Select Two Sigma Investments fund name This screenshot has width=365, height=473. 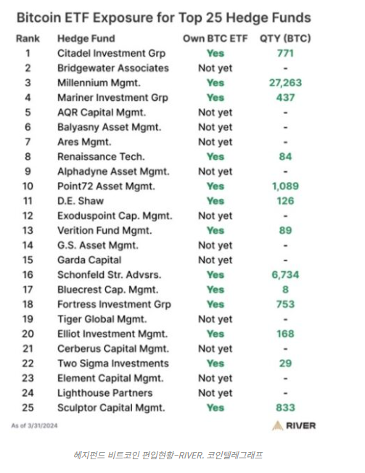(113, 363)
